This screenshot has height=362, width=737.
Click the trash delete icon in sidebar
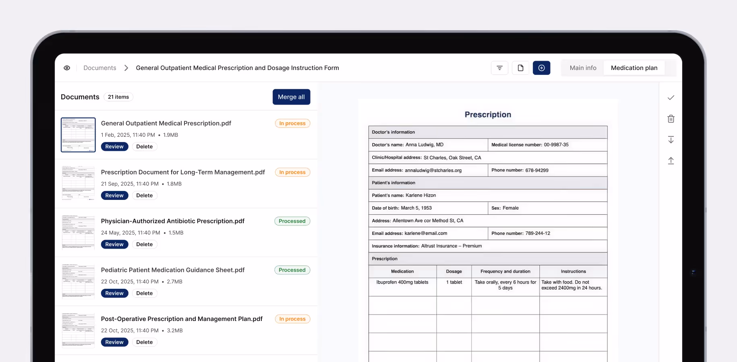pyautogui.click(x=671, y=119)
